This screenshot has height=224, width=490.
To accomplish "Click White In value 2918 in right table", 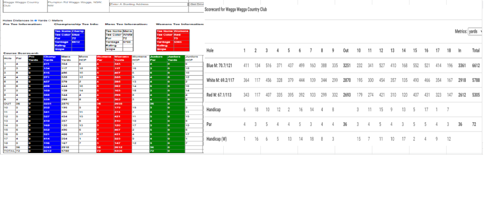I will pyautogui.click(x=462, y=80).
